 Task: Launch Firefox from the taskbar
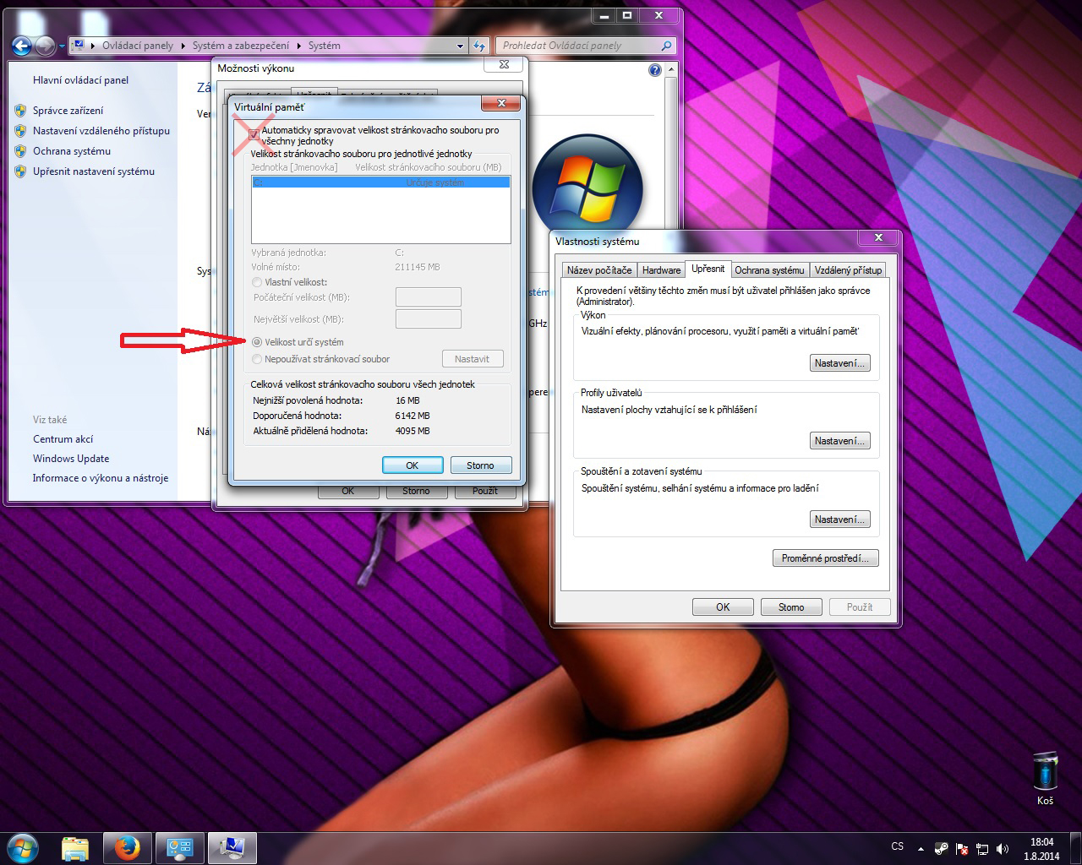click(127, 847)
